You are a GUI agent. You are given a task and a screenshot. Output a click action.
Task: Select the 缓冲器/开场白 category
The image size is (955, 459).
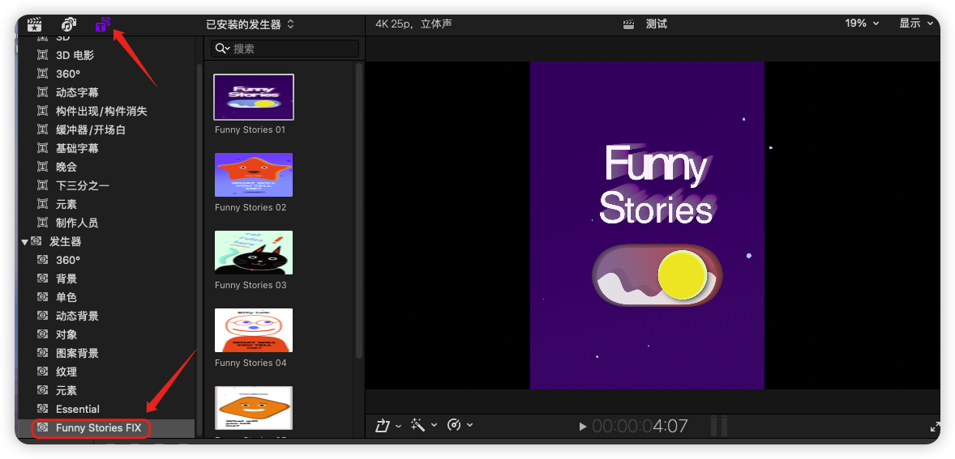click(x=91, y=130)
